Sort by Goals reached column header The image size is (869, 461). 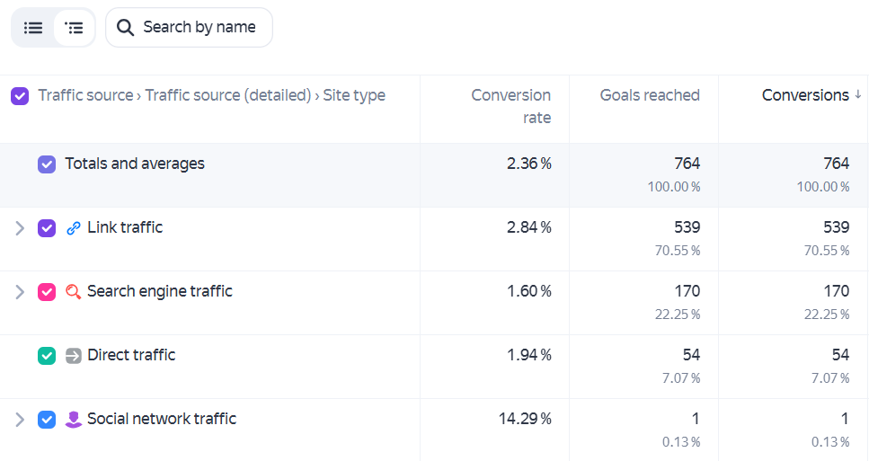[650, 95]
